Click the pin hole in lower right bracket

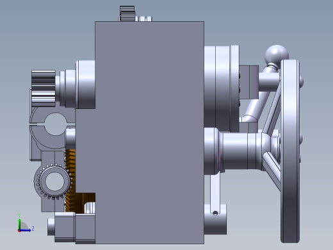click(215, 213)
